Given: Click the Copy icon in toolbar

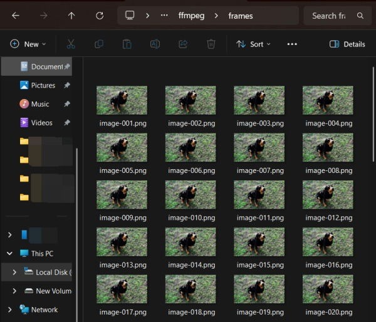Looking at the screenshot, I should 99,44.
